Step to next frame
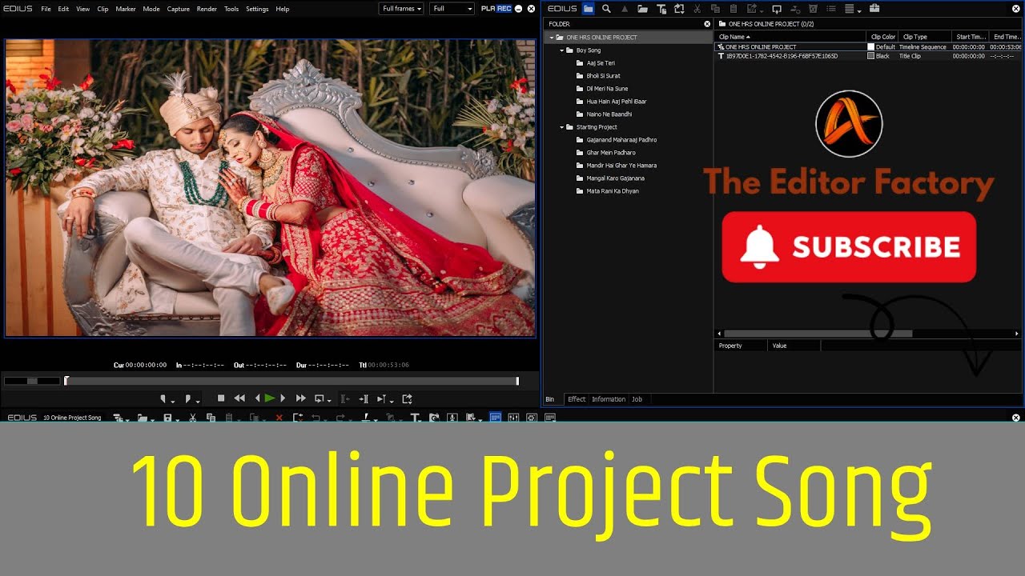 pyautogui.click(x=283, y=398)
